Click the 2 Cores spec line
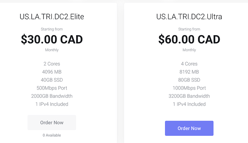248x143 pixels. click(x=52, y=64)
